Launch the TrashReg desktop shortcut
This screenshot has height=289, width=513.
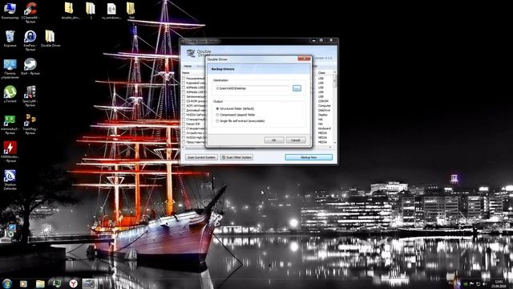(x=30, y=124)
